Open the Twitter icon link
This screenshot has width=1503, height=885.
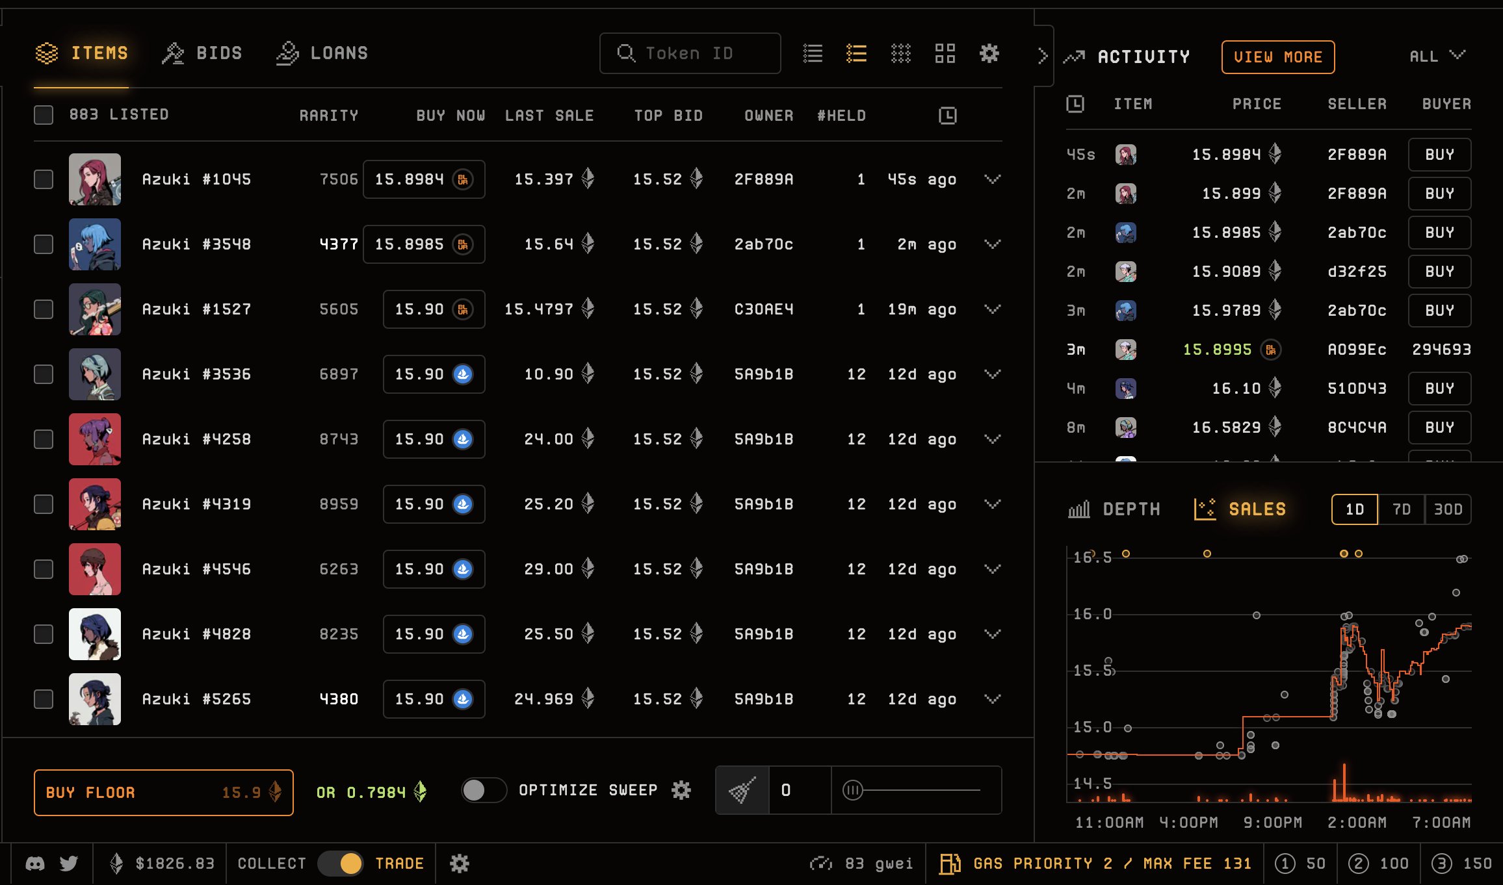pos(68,864)
